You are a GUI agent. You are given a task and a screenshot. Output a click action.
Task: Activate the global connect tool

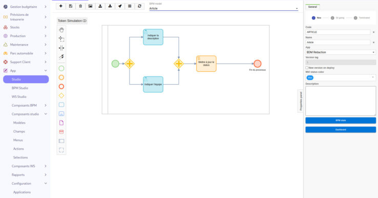tap(61, 57)
